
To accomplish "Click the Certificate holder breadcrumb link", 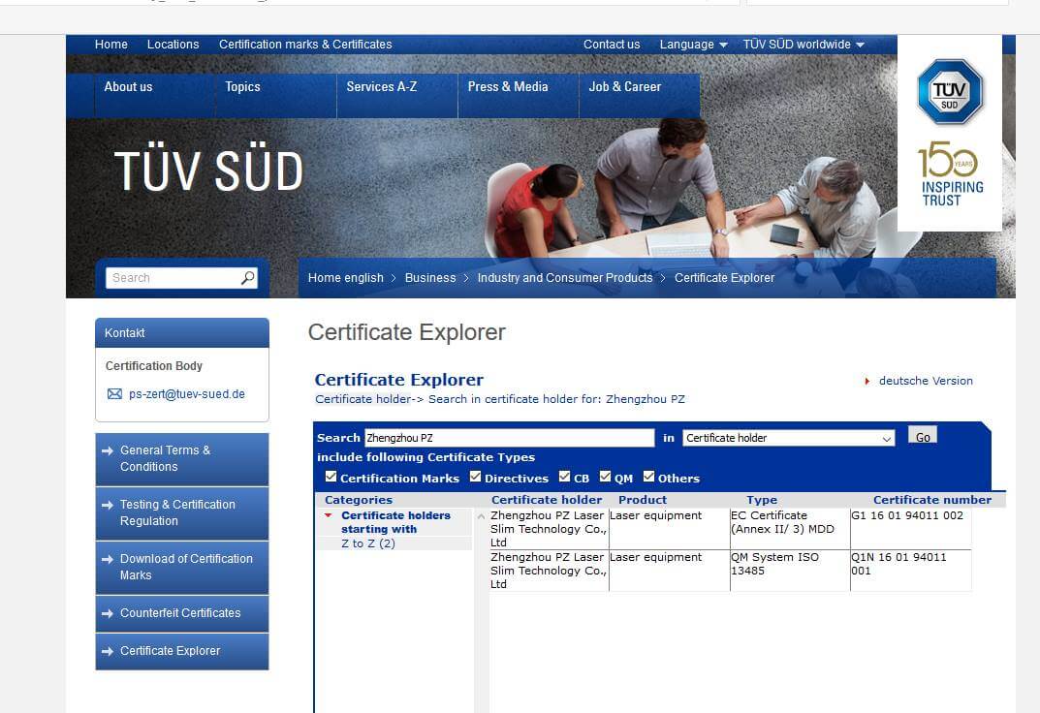I will [x=363, y=399].
